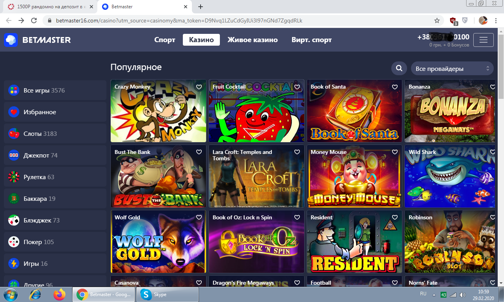The height and width of the screenshot is (302, 504).
Task: Select the Рулетка wheel icon
Action: pyautogui.click(x=14, y=177)
